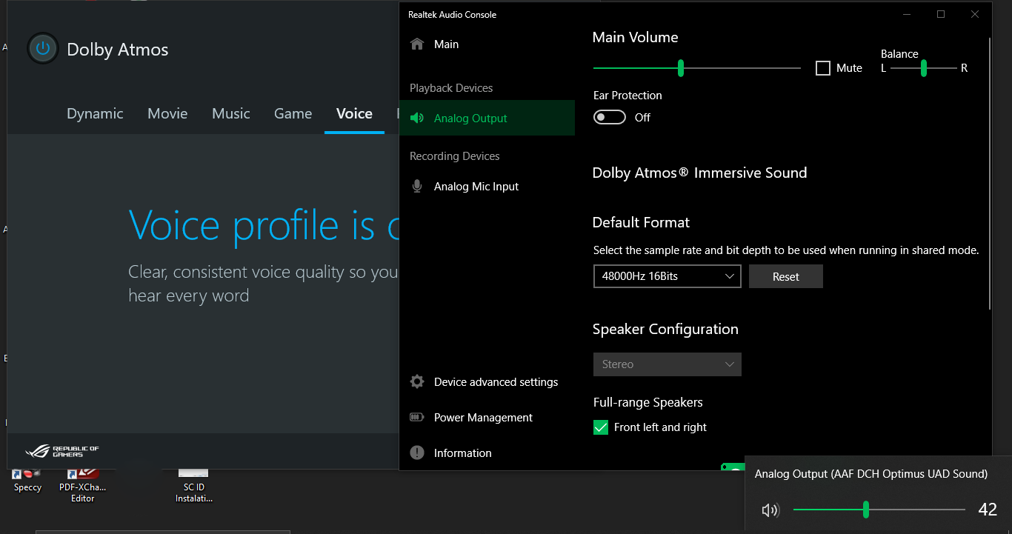Screen dimensions: 1012x534
Task: Click the Analog Output device name in flyout
Action: pyautogui.click(x=871, y=473)
